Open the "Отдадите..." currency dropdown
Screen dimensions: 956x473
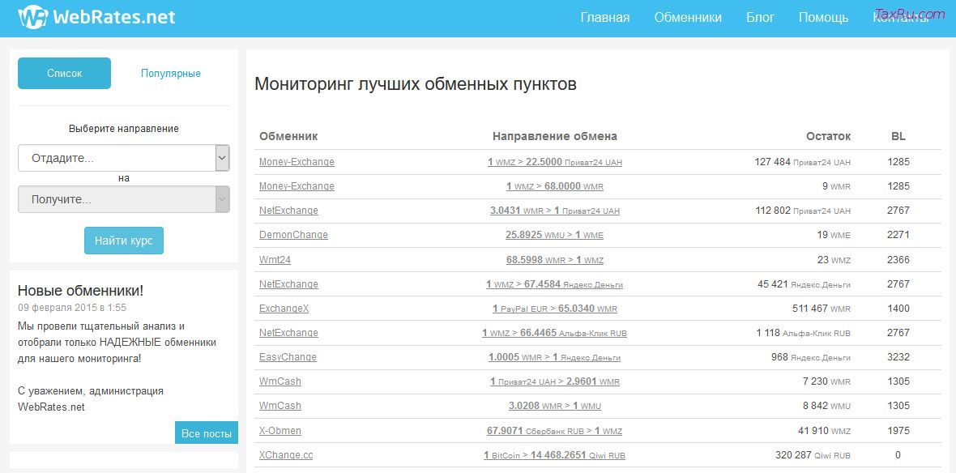113,157
